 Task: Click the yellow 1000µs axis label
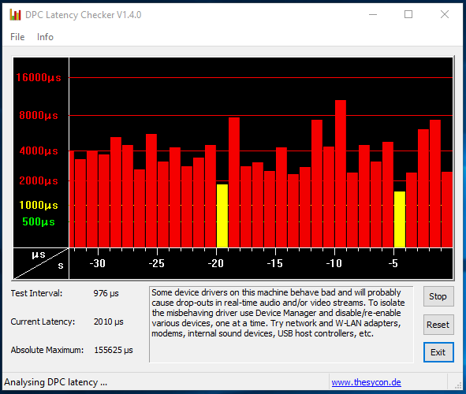pos(39,205)
